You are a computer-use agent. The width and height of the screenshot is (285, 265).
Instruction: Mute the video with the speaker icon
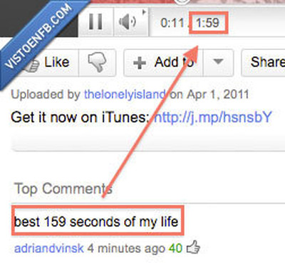[x=128, y=22]
